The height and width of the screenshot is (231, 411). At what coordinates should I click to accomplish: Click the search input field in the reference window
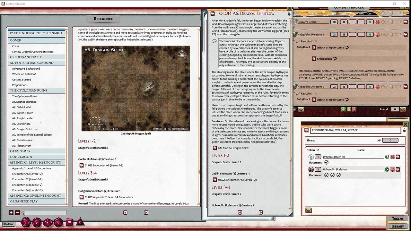tap(45, 212)
